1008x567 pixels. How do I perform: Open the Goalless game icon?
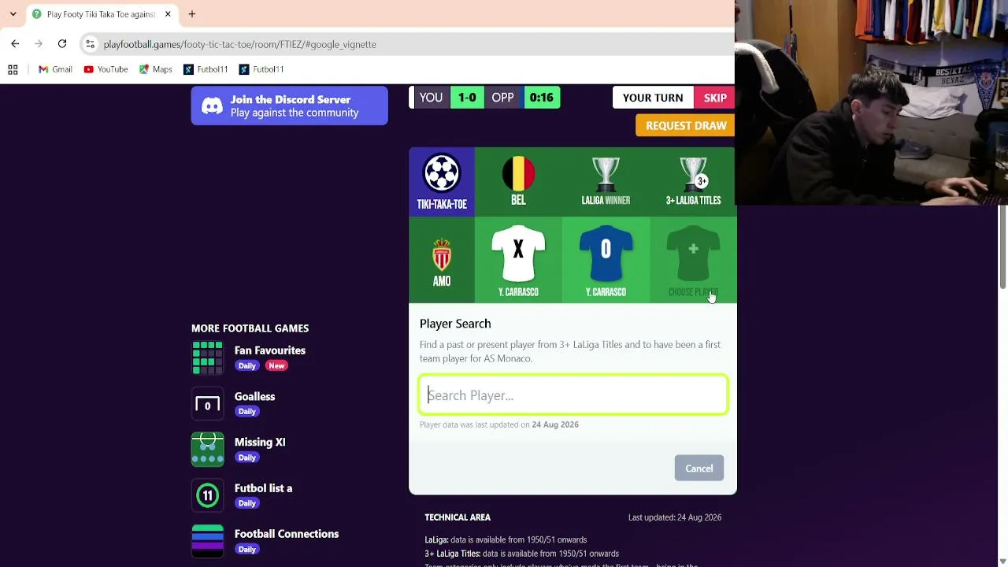(x=208, y=404)
